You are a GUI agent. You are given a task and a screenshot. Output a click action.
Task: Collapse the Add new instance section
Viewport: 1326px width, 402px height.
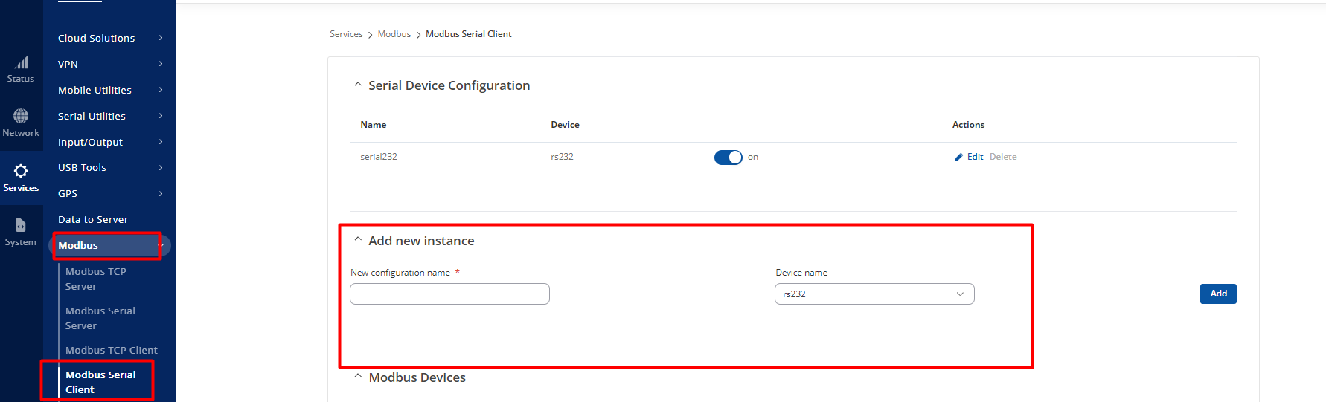pyautogui.click(x=358, y=239)
